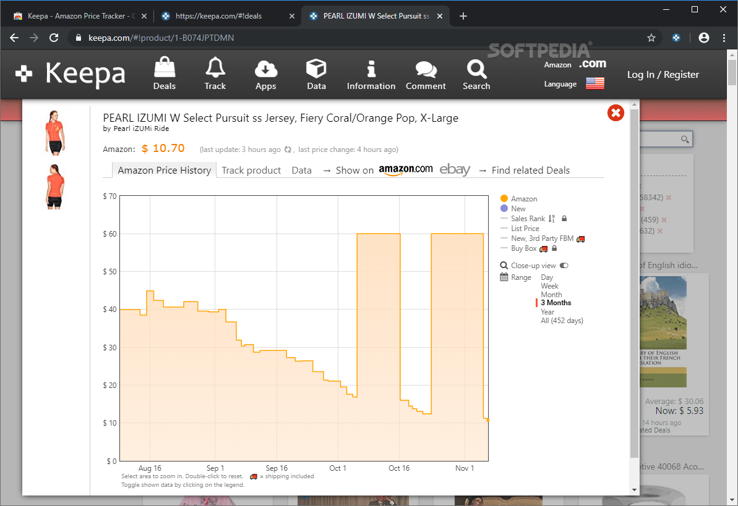Set range to Day
Image resolution: width=738 pixels, height=506 pixels.
coord(547,277)
